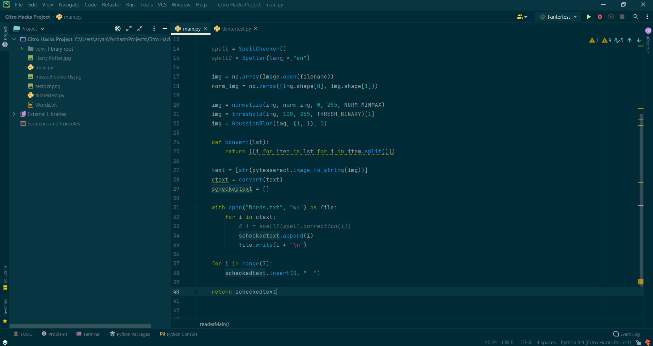The width and height of the screenshot is (653, 346).
Task: Hide the Project tool window
Action: 165,29
